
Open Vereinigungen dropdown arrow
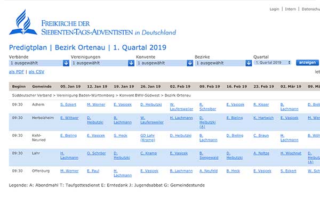click(x=131, y=63)
